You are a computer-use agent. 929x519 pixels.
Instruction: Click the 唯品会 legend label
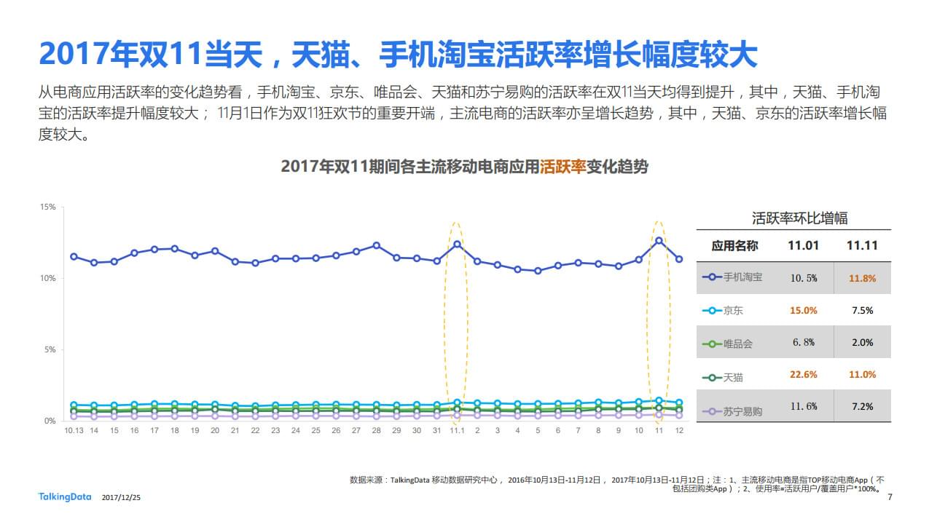coord(738,344)
